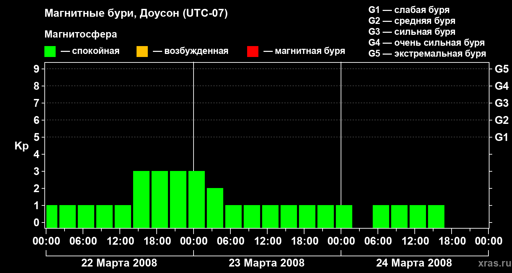Select the "G1 — слабая буря" legend line
Screen dimensions: 512x273
click(x=409, y=10)
